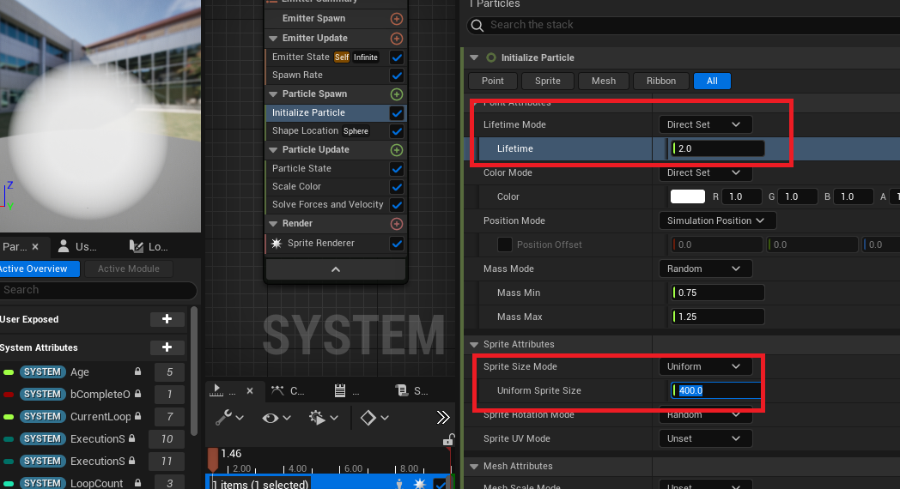Add a System Attributes parameter with plus

[x=167, y=347]
